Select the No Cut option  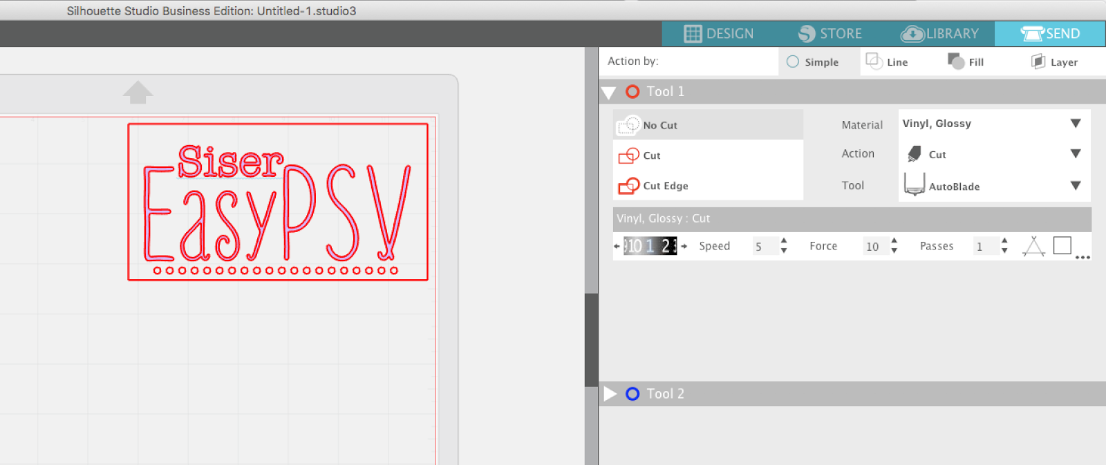point(708,125)
